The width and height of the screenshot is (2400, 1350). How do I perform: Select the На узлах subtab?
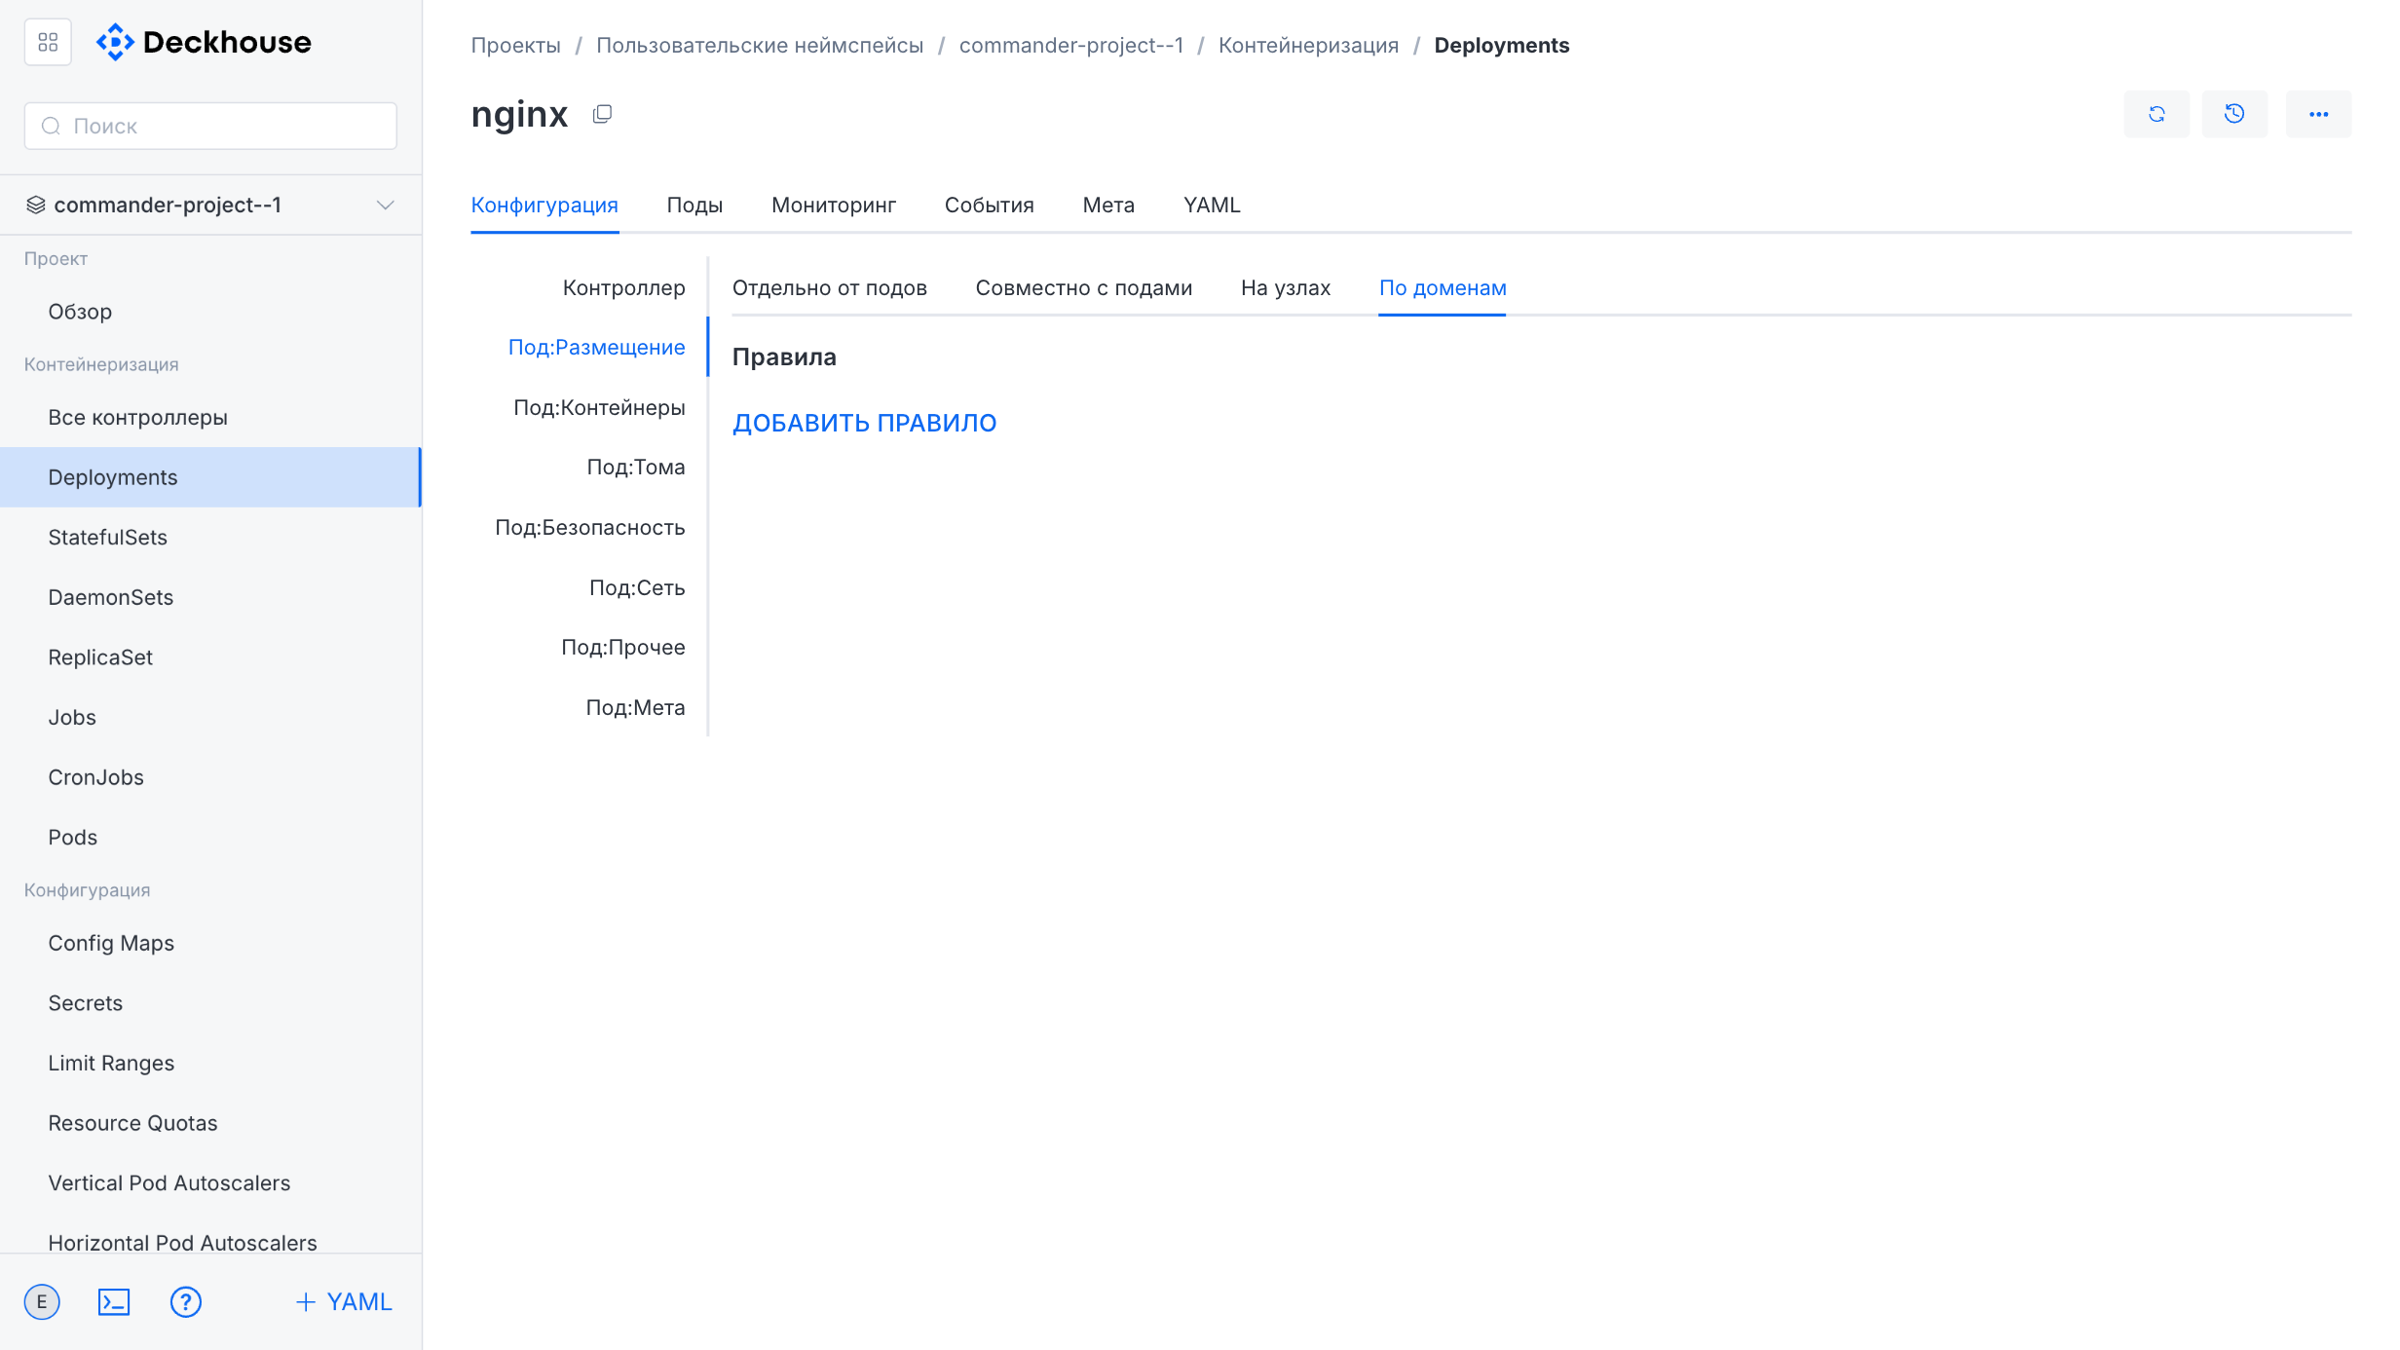tap(1286, 287)
